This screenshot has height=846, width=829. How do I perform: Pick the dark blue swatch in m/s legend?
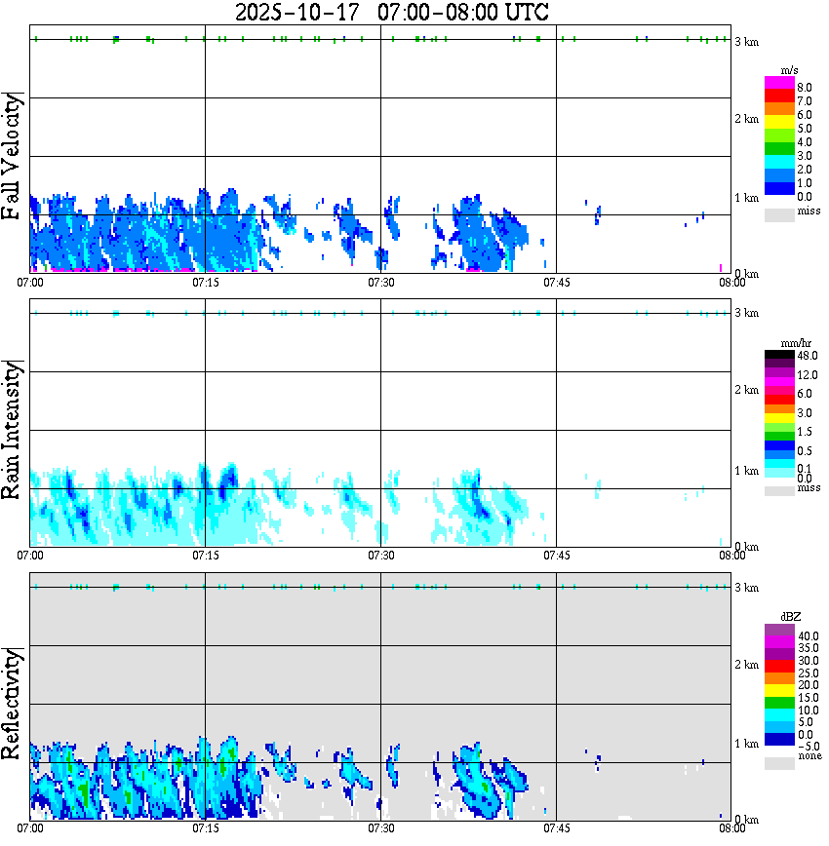779,188
